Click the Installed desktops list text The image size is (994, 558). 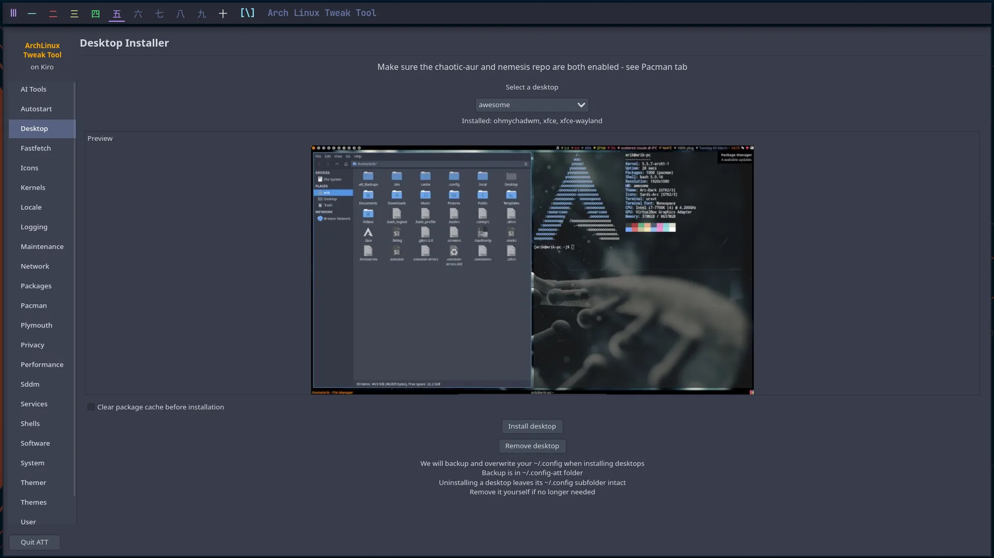point(532,121)
